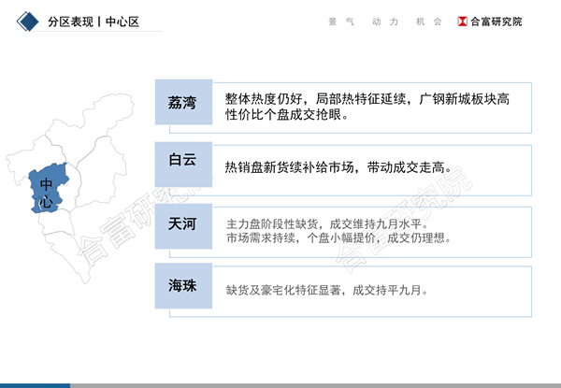The image size is (561, 388).
Task: Click the line 主力盘阶段性缺货，成交维持九月水平
Action: click(327, 224)
